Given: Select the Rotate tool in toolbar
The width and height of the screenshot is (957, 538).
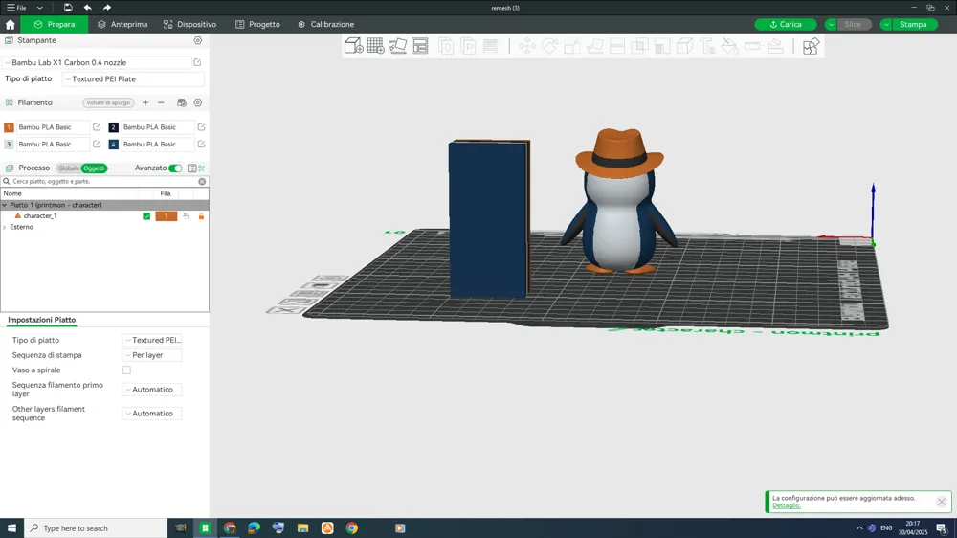Looking at the screenshot, I should pyautogui.click(x=549, y=46).
